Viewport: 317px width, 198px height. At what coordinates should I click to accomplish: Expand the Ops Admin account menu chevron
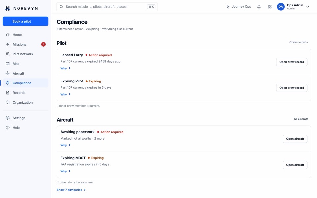(x=308, y=7)
